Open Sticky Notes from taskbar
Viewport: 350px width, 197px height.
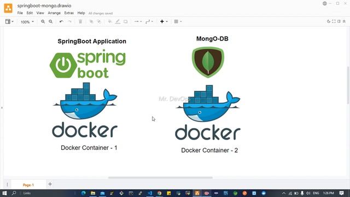[169, 193]
